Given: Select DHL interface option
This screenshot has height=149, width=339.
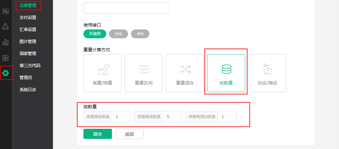Looking at the screenshot, I should [119, 34].
